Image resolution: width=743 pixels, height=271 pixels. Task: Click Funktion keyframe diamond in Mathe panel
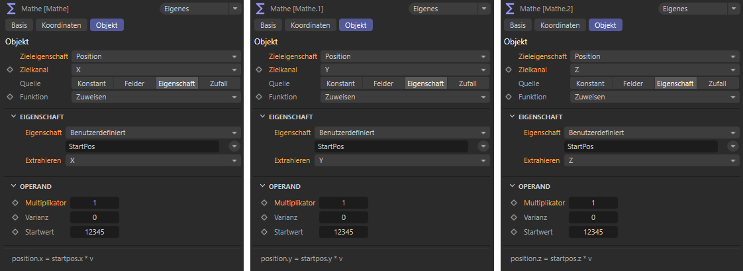click(9, 97)
